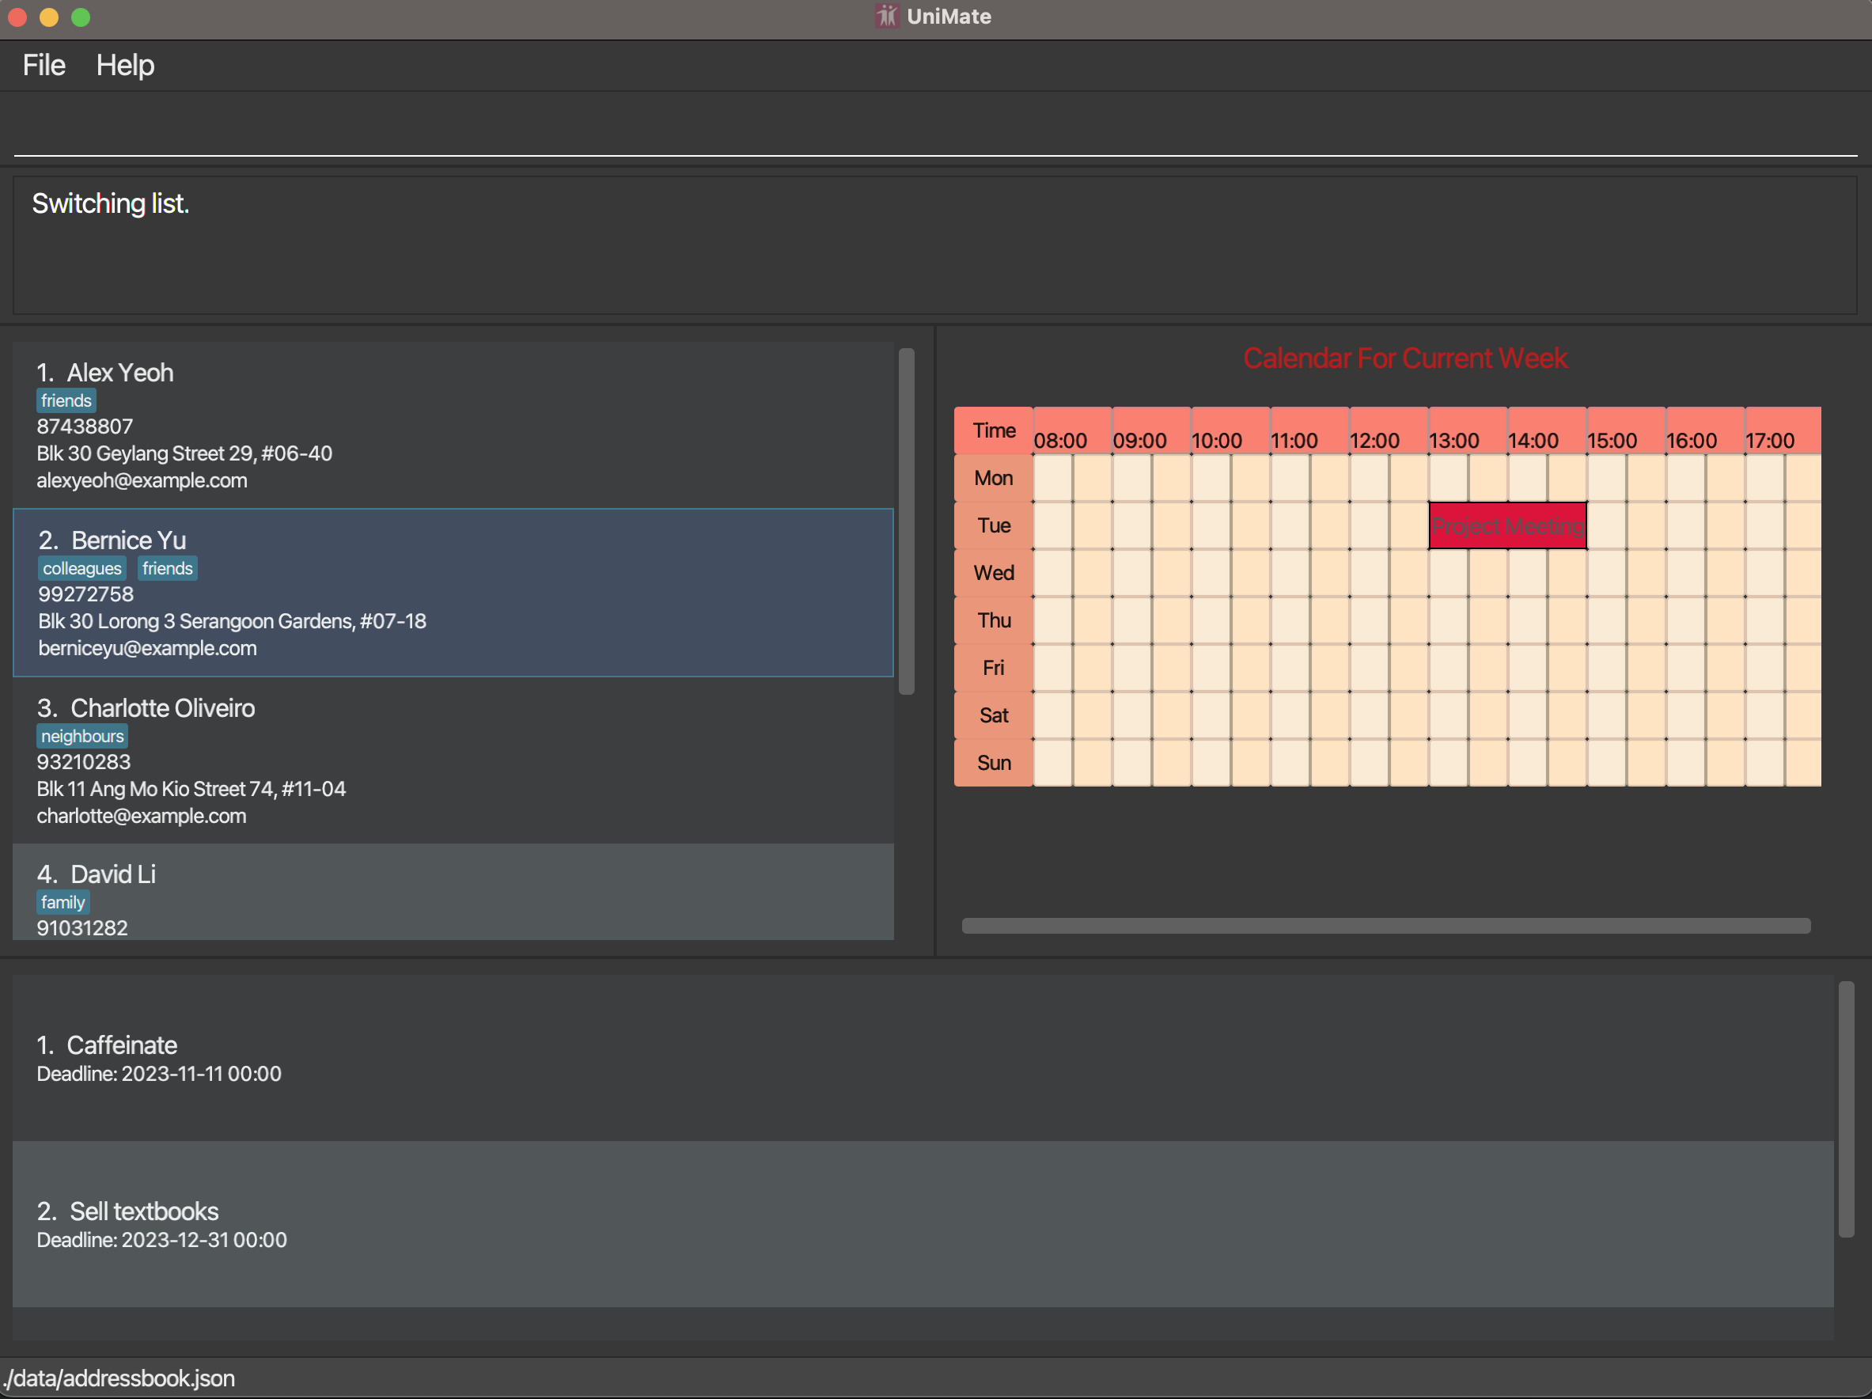Open the File menu

[x=44, y=65]
